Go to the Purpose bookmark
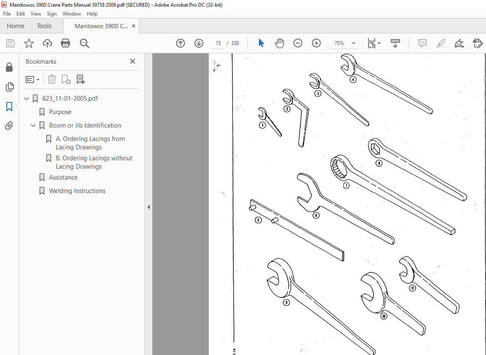 click(x=60, y=112)
